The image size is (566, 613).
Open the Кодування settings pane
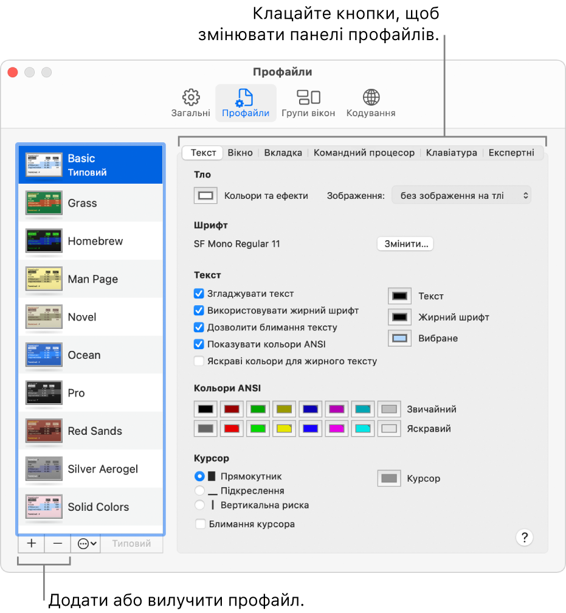(x=371, y=103)
